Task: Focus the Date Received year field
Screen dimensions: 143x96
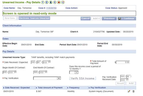Action: click(45, 62)
